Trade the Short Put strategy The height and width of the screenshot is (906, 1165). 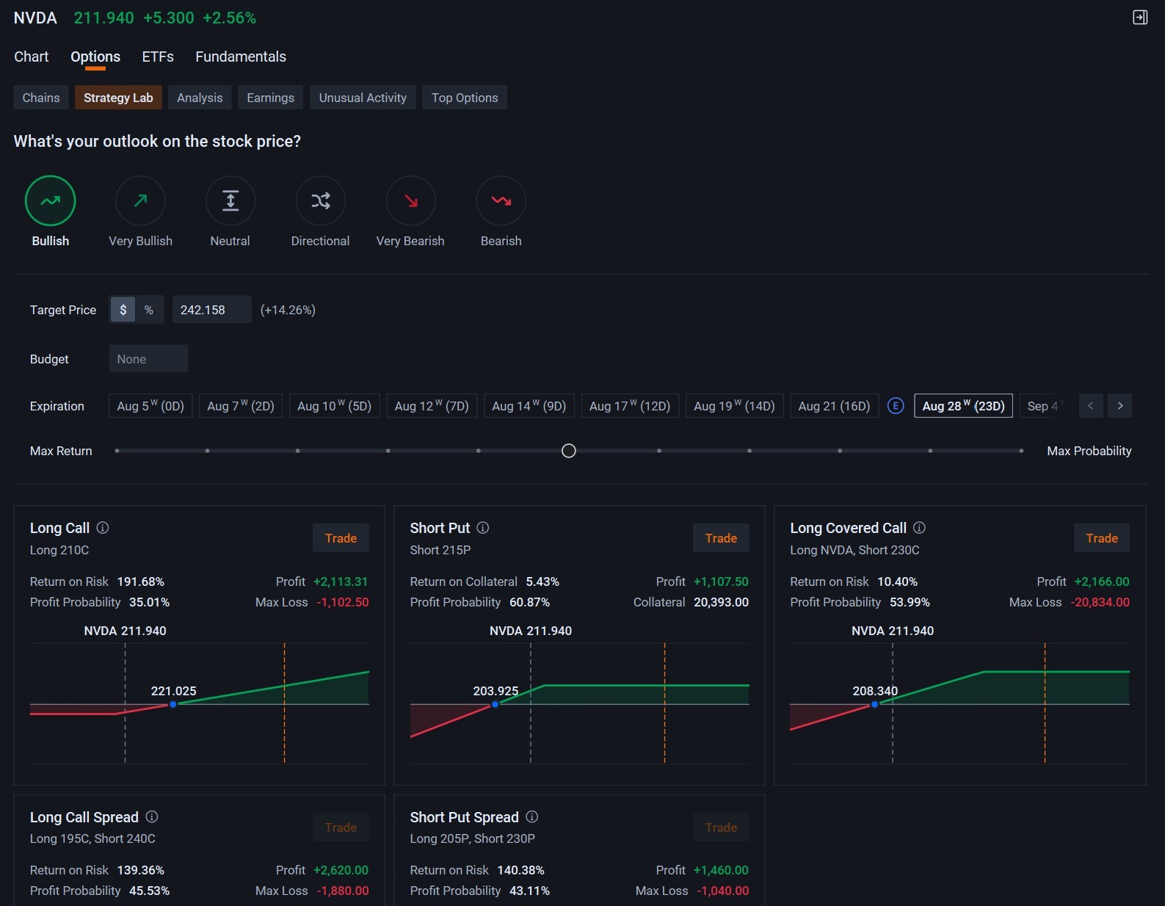721,538
